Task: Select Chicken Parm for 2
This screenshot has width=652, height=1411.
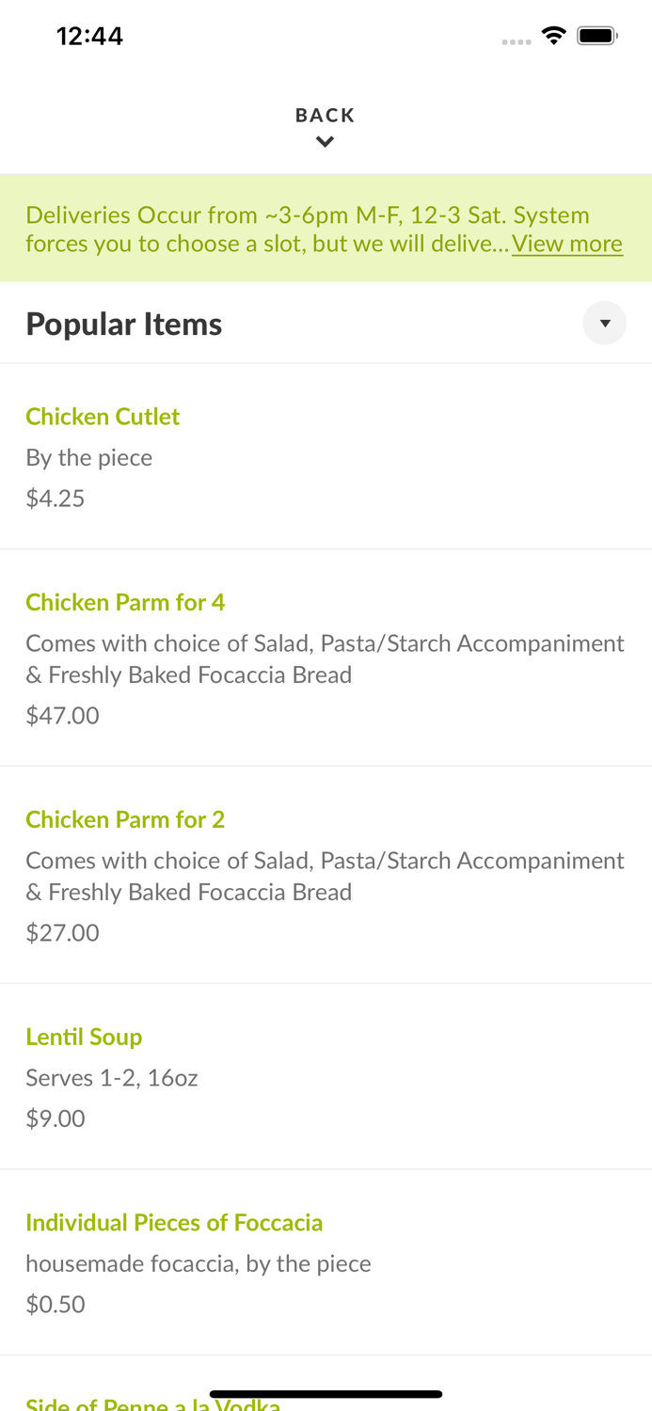Action: point(125,819)
